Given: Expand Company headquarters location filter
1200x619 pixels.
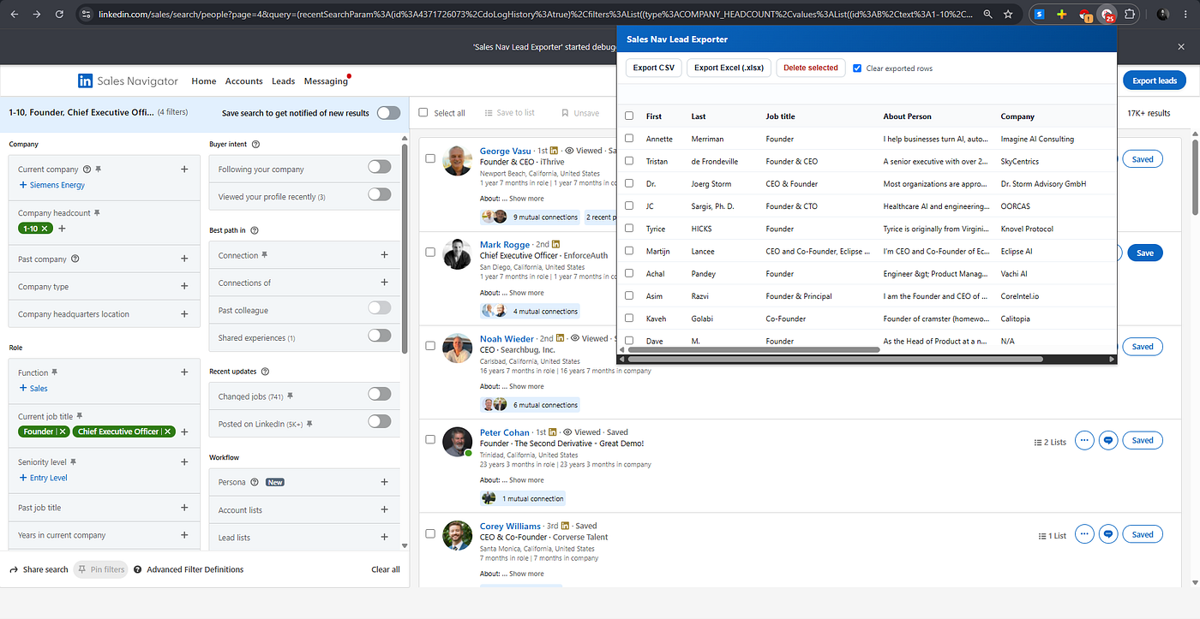Looking at the screenshot, I should click(x=184, y=313).
